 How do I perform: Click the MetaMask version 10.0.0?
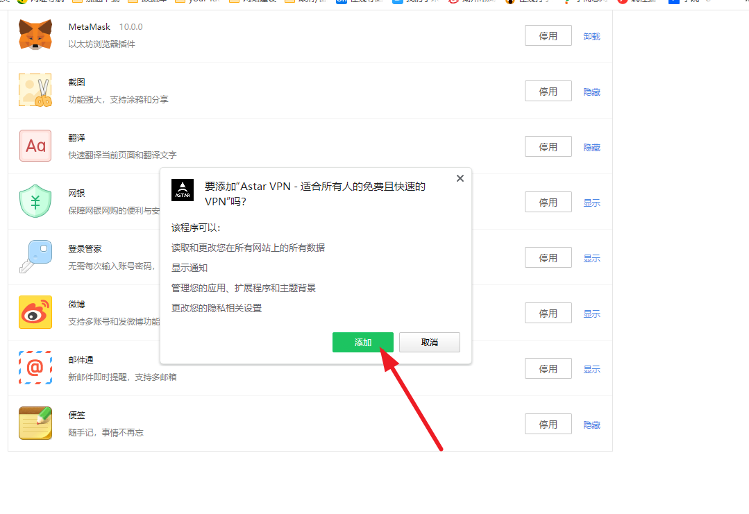[131, 27]
